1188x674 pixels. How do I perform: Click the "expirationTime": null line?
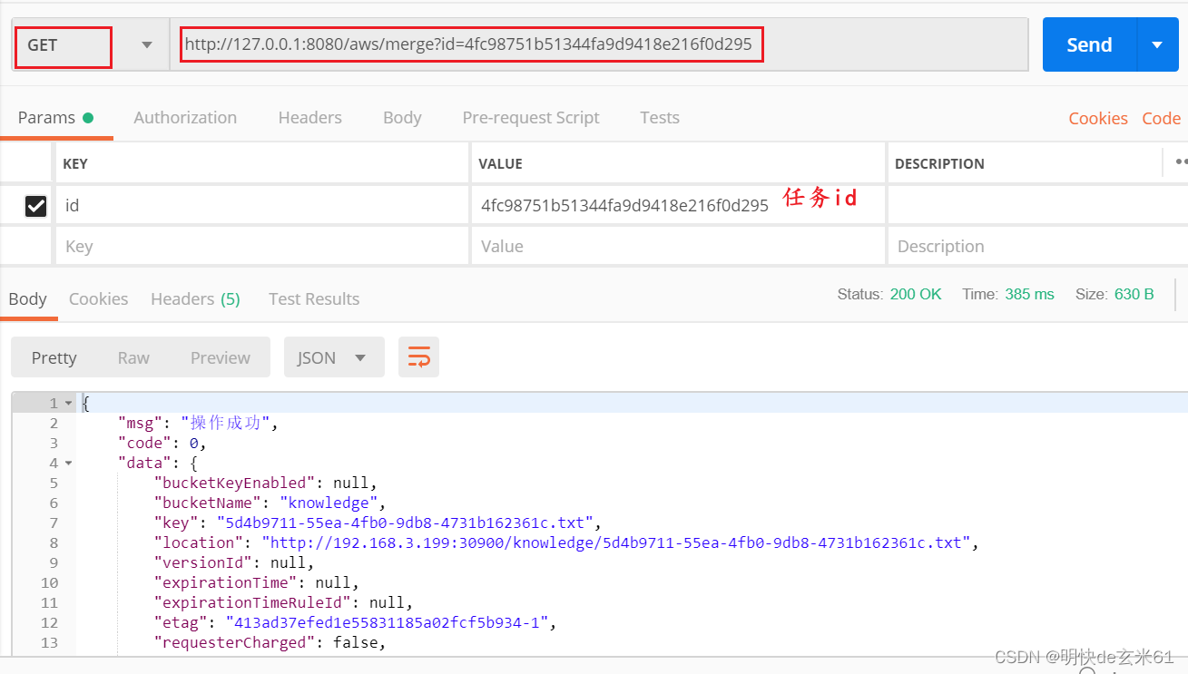256,582
